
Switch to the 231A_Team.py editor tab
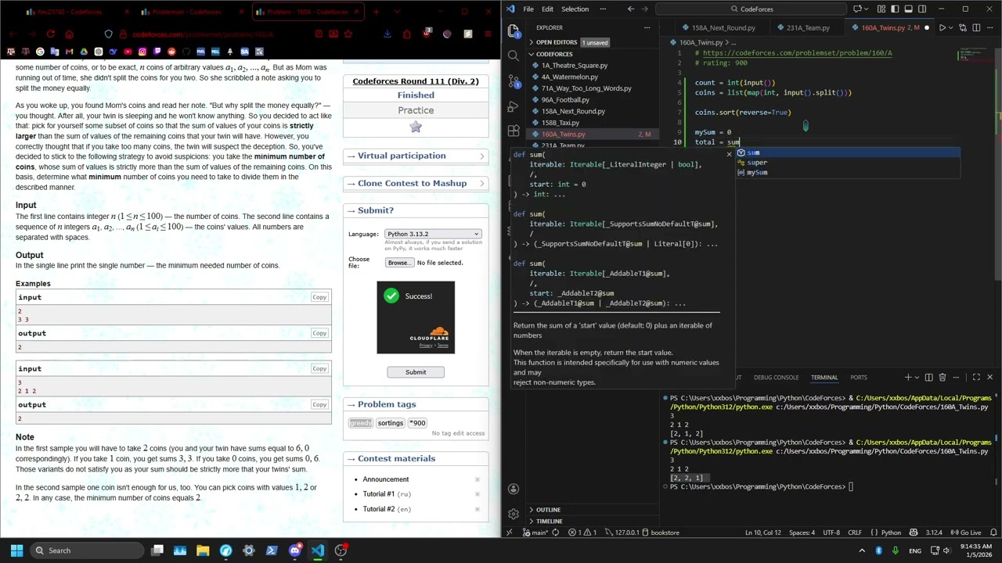click(808, 27)
